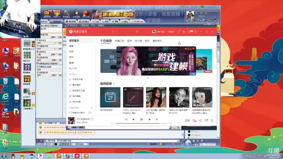Click the pink-haired game modeling banner
The height and width of the screenshot is (159, 283).
coord(156,61)
